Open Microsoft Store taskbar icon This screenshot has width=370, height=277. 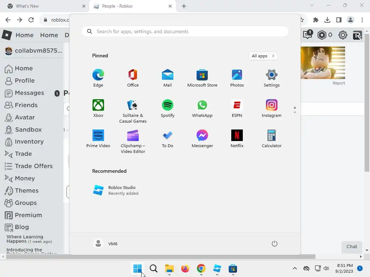coord(233,268)
